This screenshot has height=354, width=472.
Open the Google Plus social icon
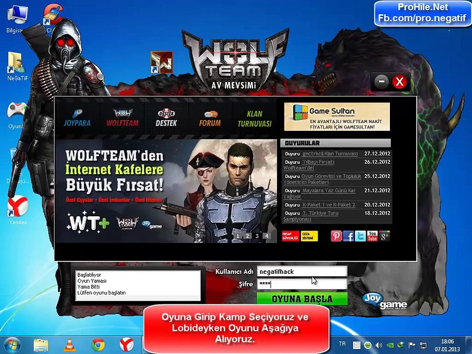384,236
